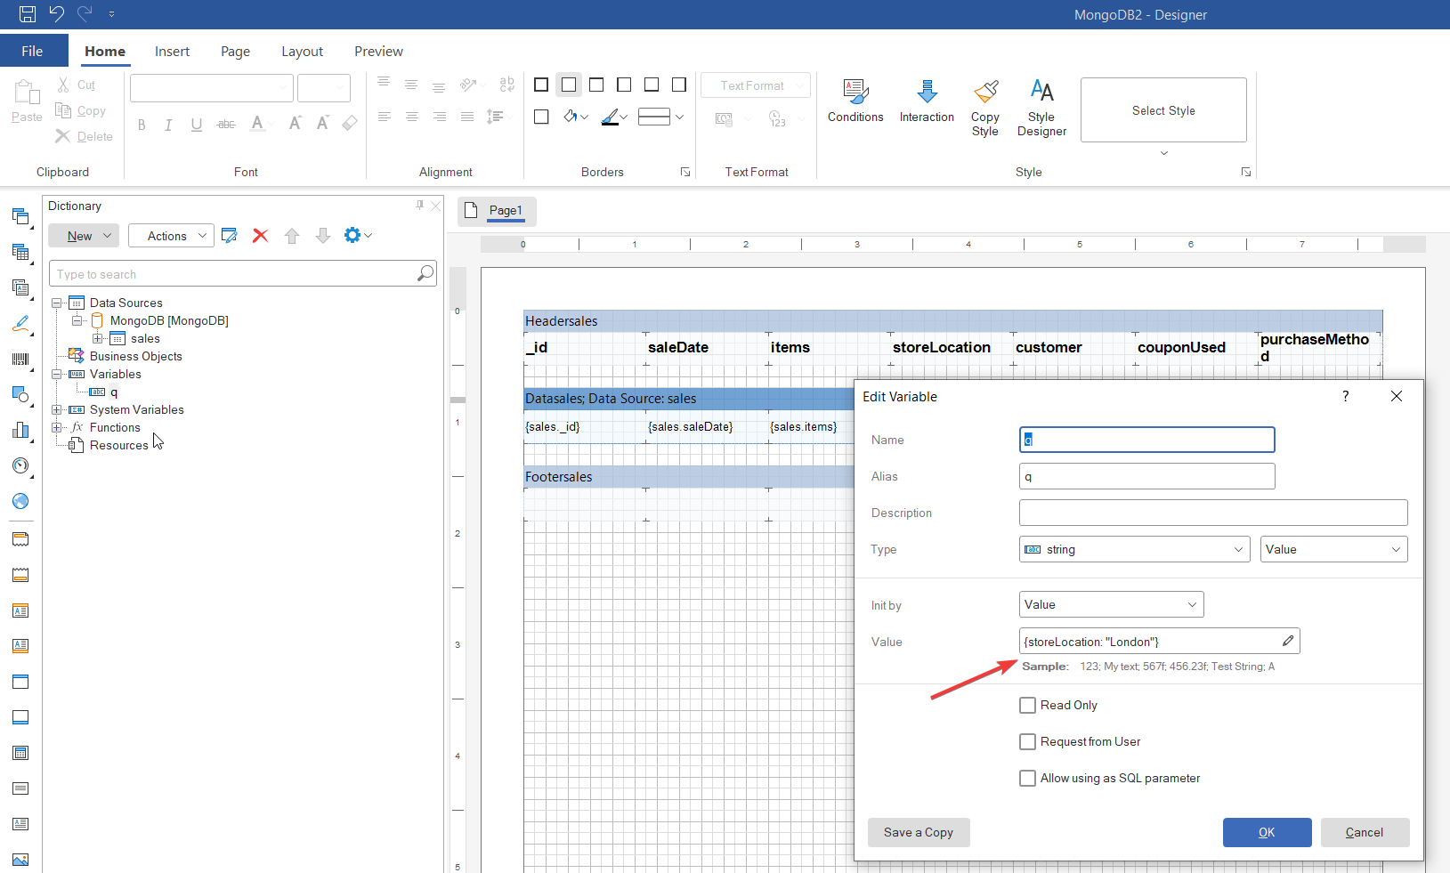Switch to the Preview ribbon tab
The image size is (1450, 873).
(x=378, y=51)
